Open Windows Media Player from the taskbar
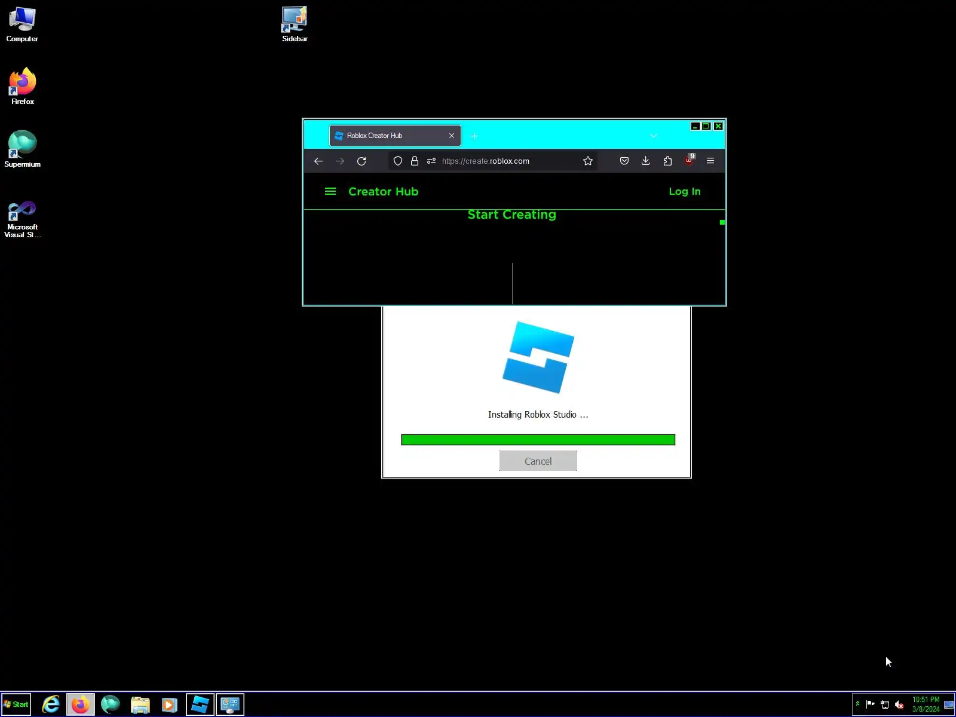 pos(170,704)
